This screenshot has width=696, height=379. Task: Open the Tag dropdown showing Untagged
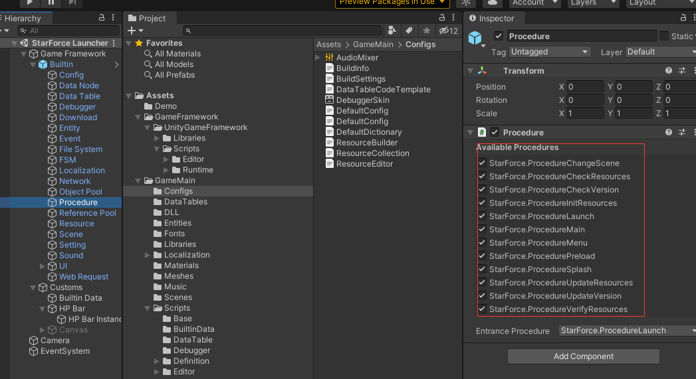pyautogui.click(x=550, y=52)
